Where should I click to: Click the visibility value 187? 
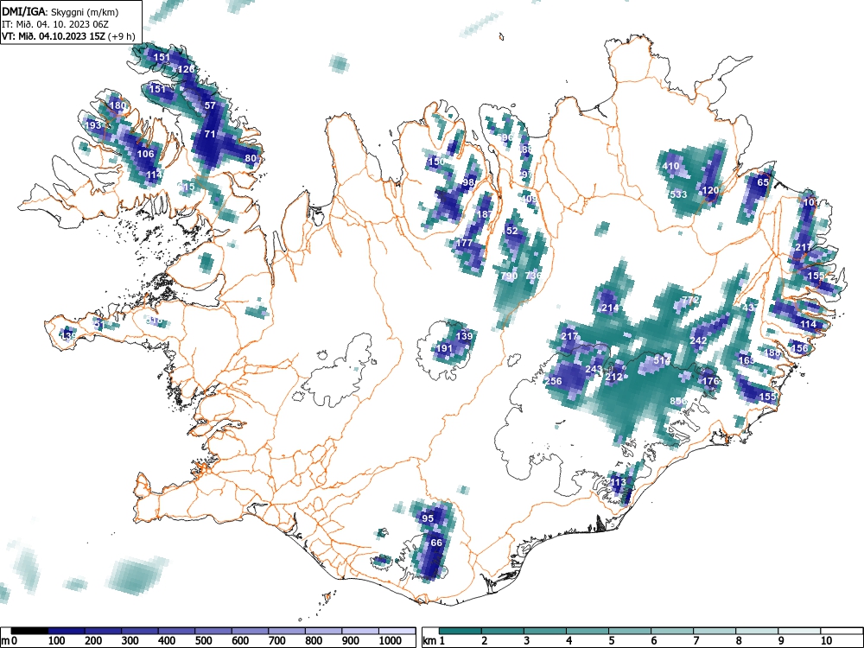point(485,214)
